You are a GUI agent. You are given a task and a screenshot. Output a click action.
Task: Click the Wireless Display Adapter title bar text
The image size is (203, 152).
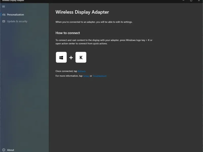click(13, 1)
